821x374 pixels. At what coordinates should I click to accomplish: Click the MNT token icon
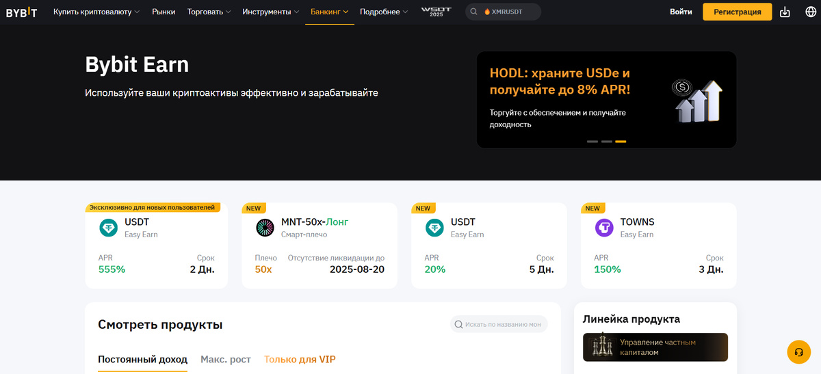265,228
